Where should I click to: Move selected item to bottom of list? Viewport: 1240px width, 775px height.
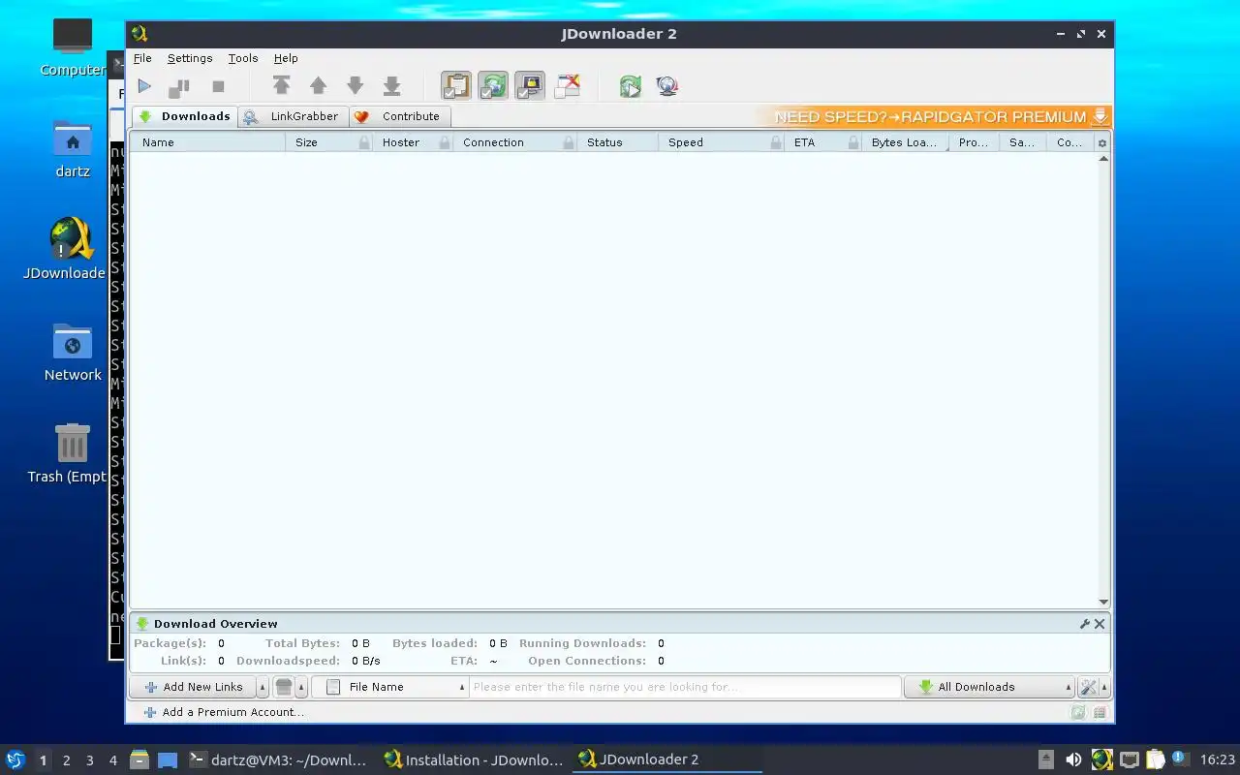click(x=391, y=86)
